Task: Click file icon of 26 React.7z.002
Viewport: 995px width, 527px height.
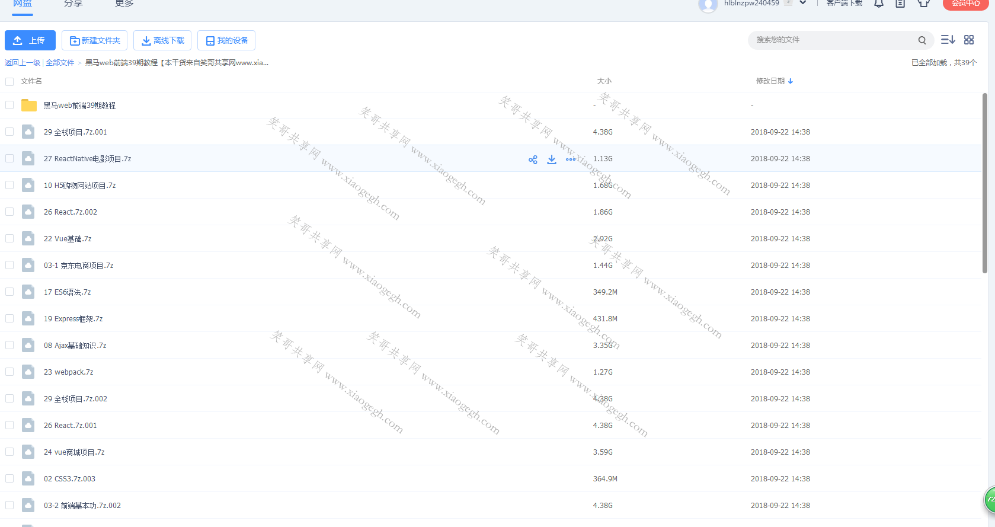Action: point(28,212)
